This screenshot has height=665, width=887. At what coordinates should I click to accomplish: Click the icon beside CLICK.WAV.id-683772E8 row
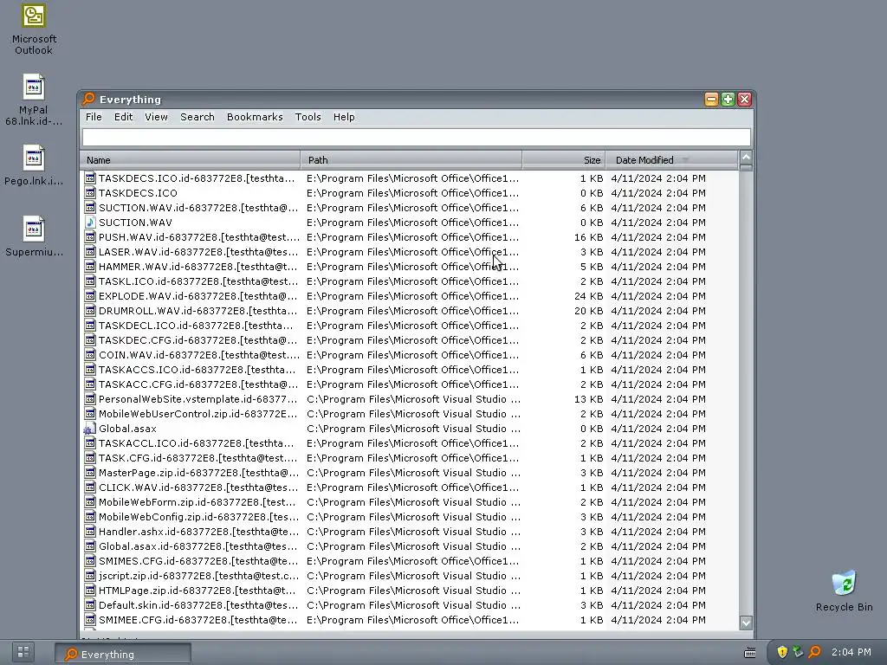coord(90,487)
